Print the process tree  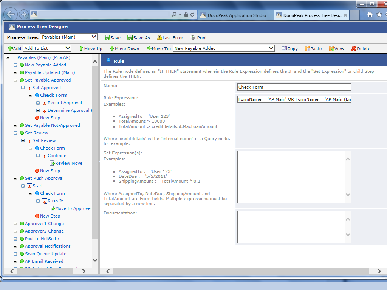pos(198,37)
